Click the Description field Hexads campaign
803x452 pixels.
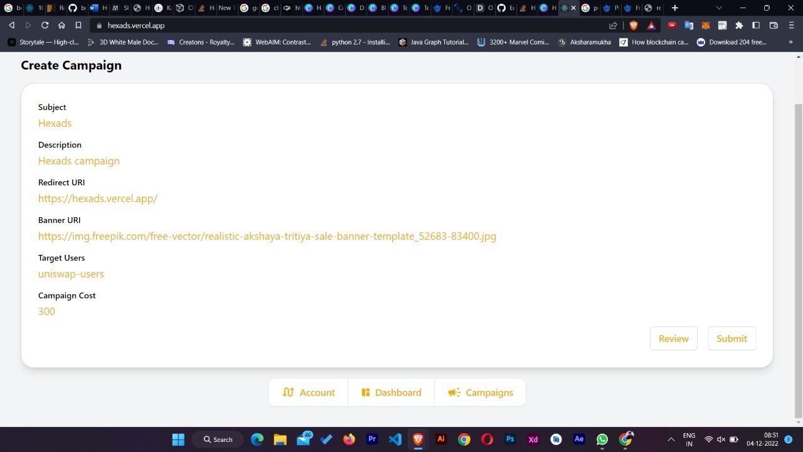click(x=79, y=161)
